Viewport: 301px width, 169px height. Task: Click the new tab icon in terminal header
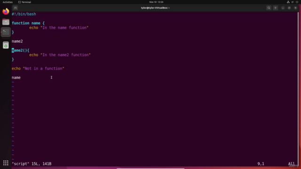point(16,8)
